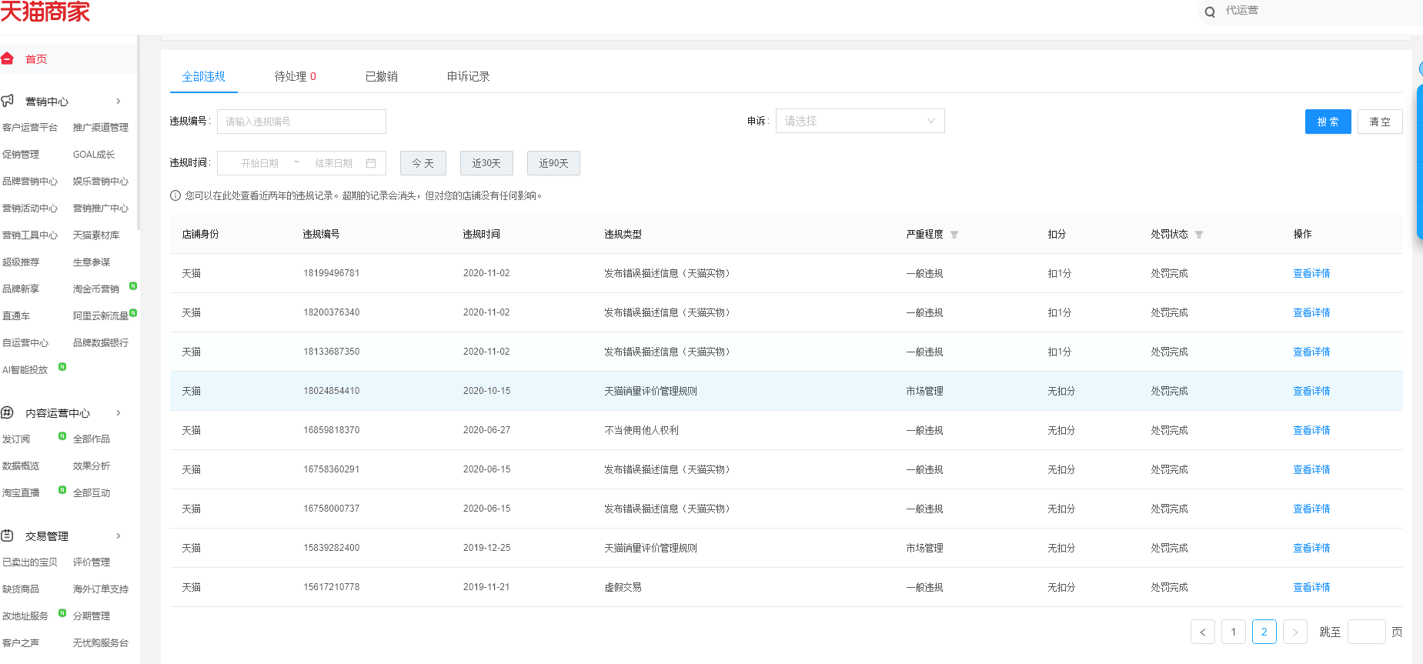Click the 结束日期 end date field
The image size is (1423, 664).
pyautogui.click(x=334, y=163)
